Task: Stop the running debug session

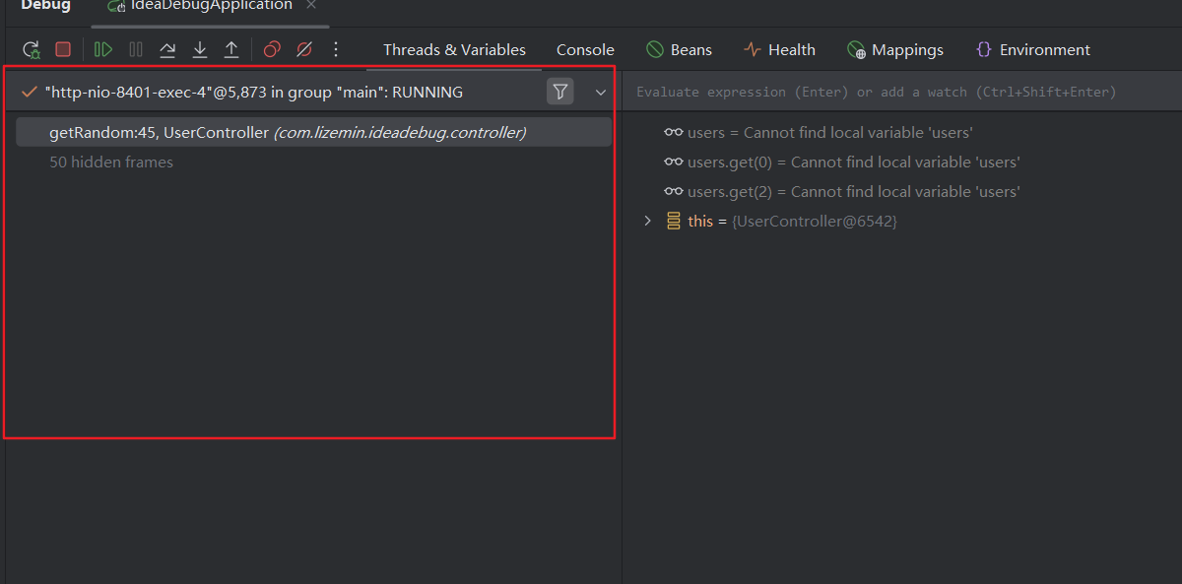Action: click(x=63, y=49)
